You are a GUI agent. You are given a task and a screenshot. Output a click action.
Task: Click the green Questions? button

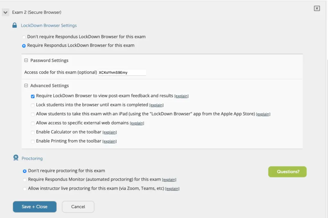tap(287, 172)
